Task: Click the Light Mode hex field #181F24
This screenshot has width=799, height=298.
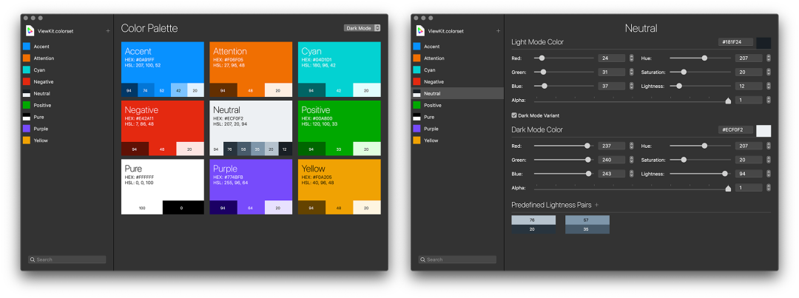Action: pyautogui.click(x=735, y=42)
